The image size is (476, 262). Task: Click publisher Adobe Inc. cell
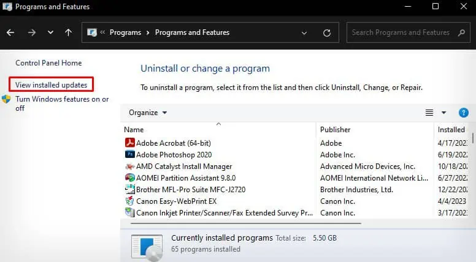[337, 155]
